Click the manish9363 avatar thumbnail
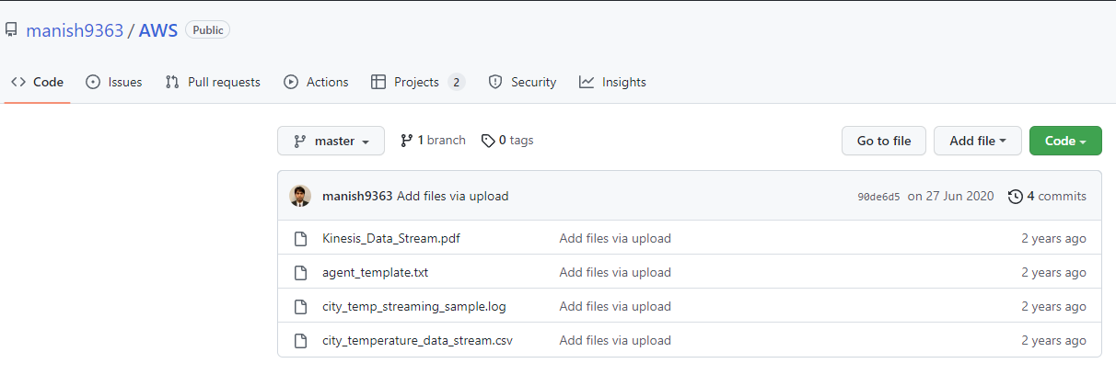 click(300, 196)
